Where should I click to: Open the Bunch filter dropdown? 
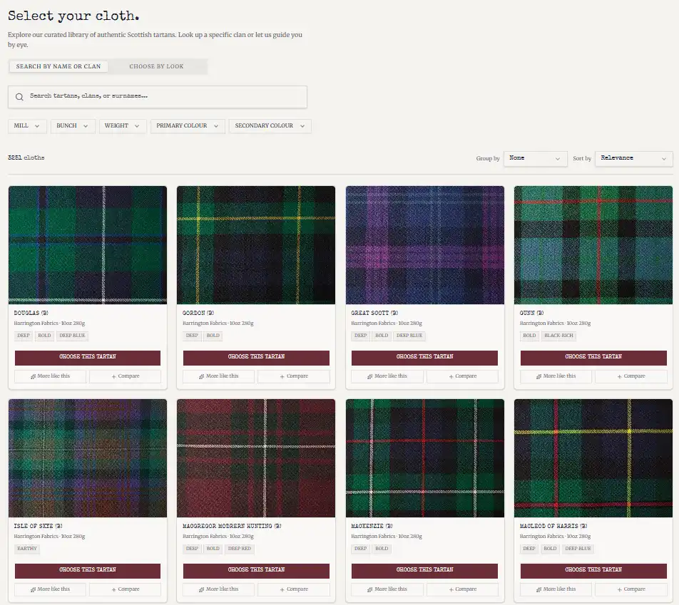[72, 126]
